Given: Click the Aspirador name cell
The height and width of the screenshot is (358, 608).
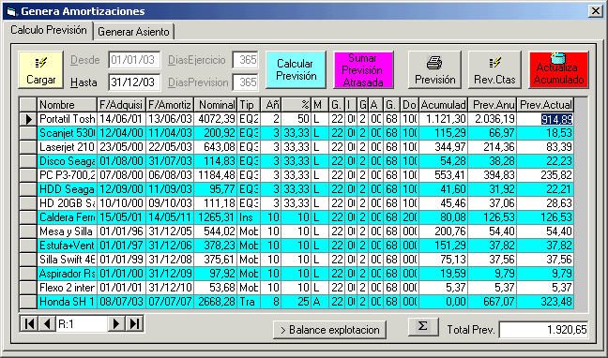Looking at the screenshot, I should point(67,274).
